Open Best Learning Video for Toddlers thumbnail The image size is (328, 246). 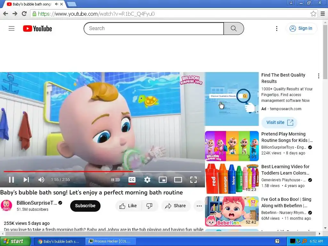(232, 179)
